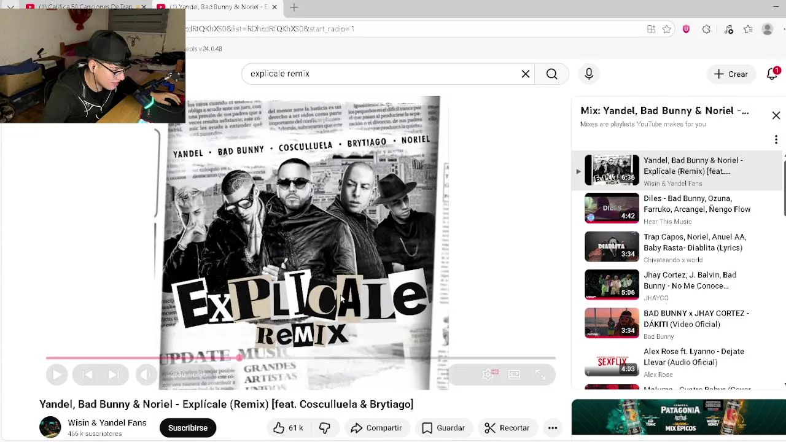
Task: Click the video title text
Action: pyautogui.click(x=227, y=404)
